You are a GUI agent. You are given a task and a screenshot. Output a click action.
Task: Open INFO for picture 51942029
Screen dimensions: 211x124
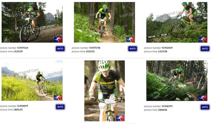pos(205,49)
